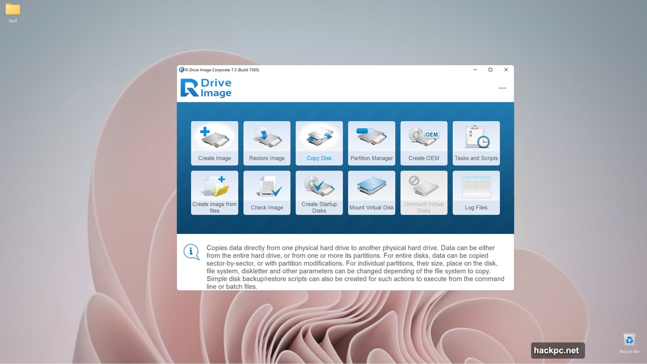Select the Restore Image tile

267,143
